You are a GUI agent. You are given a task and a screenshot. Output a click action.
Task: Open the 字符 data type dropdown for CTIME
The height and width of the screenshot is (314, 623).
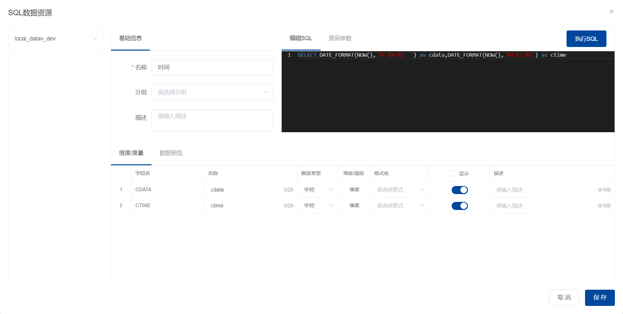[x=318, y=206]
